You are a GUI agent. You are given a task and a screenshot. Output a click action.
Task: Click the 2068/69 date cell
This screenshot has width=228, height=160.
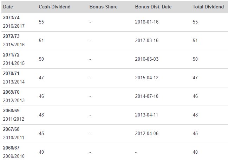pyautogui.click(x=14, y=115)
